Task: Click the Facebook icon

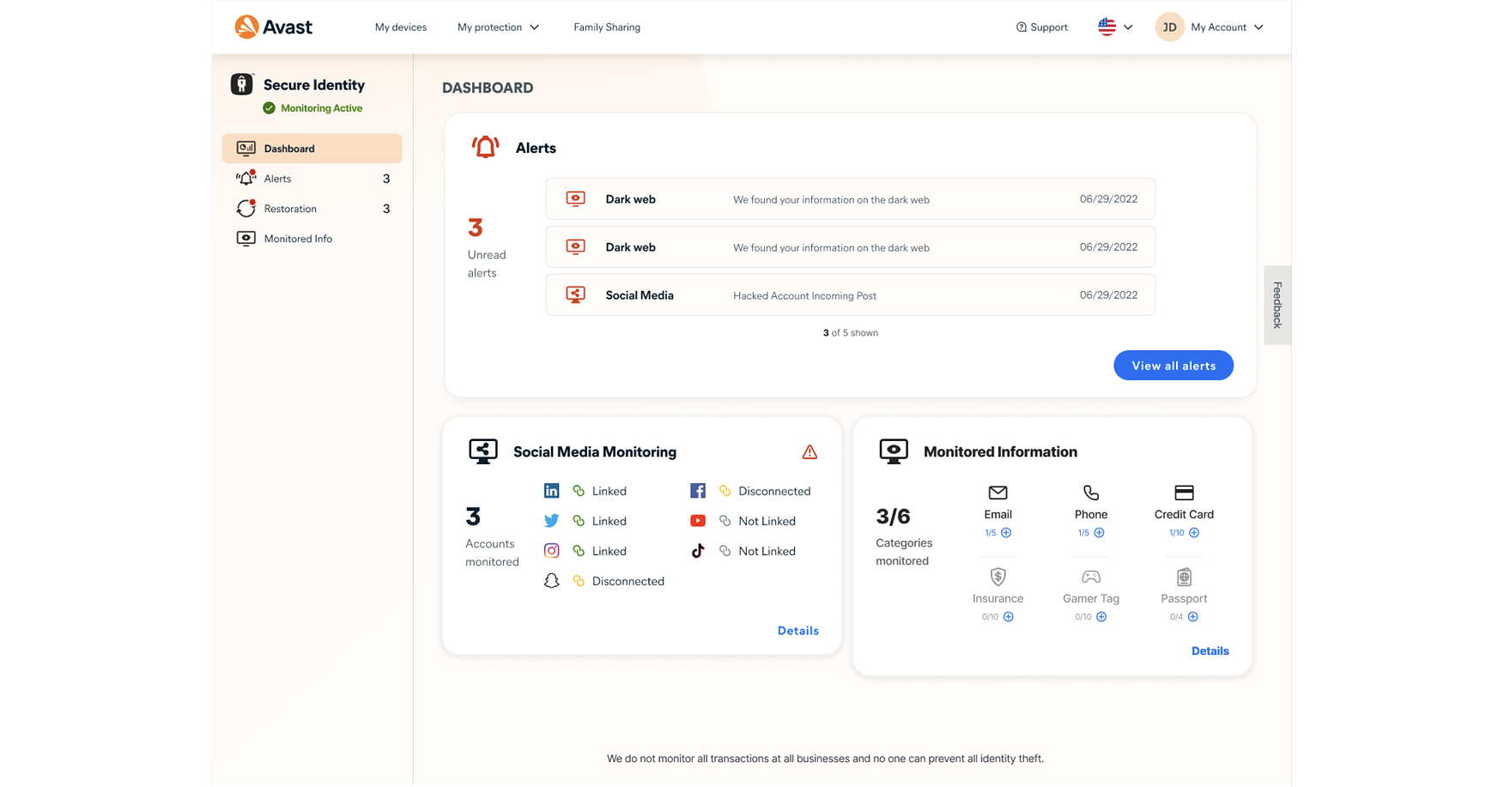Action: (698, 491)
